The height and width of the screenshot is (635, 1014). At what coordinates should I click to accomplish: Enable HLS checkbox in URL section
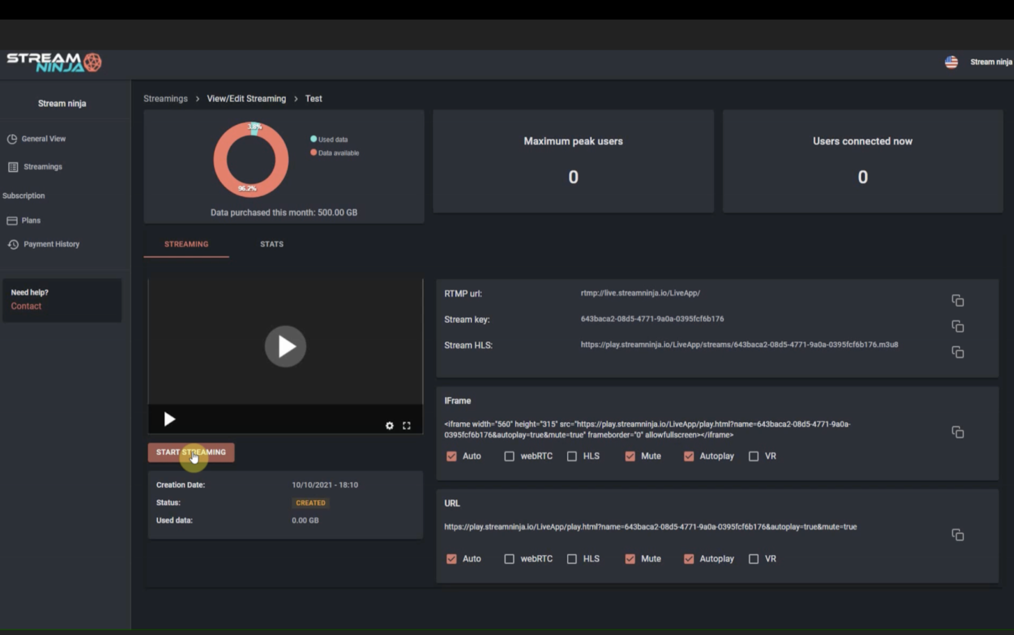coord(572,559)
